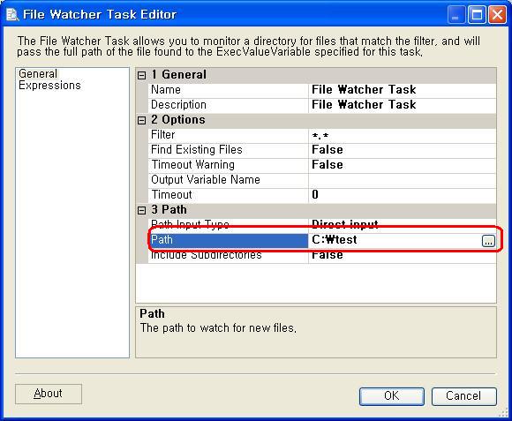The width and height of the screenshot is (512, 421).
Task: Select the highlighted Path property label
Action: [229, 240]
